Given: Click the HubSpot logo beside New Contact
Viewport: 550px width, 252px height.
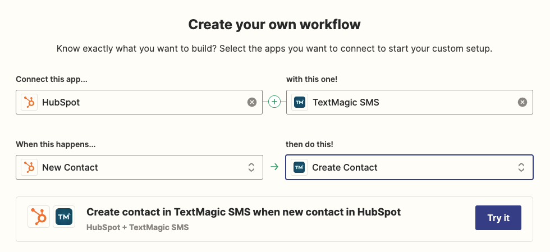Looking at the screenshot, I should coord(29,167).
